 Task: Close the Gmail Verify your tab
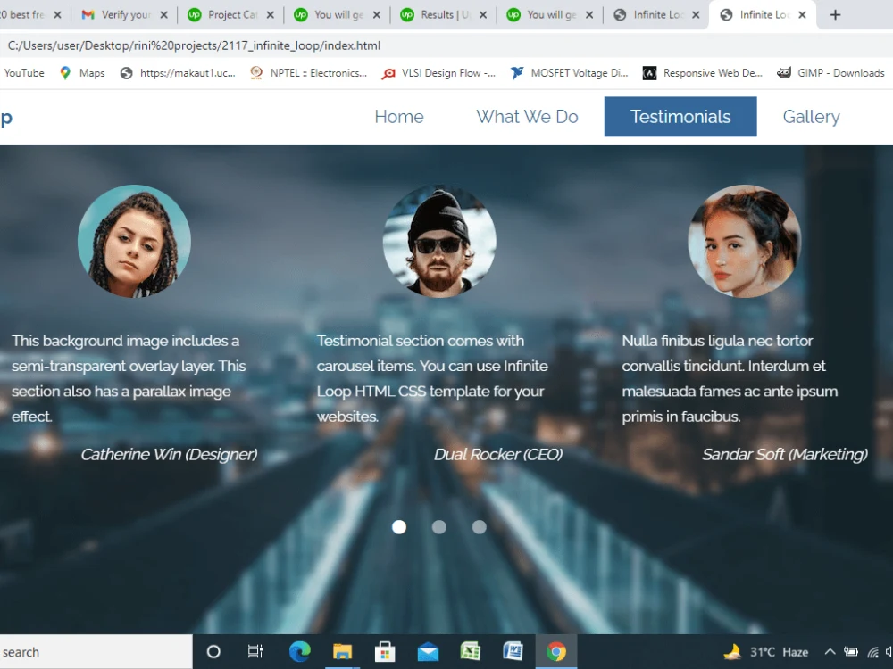[164, 15]
